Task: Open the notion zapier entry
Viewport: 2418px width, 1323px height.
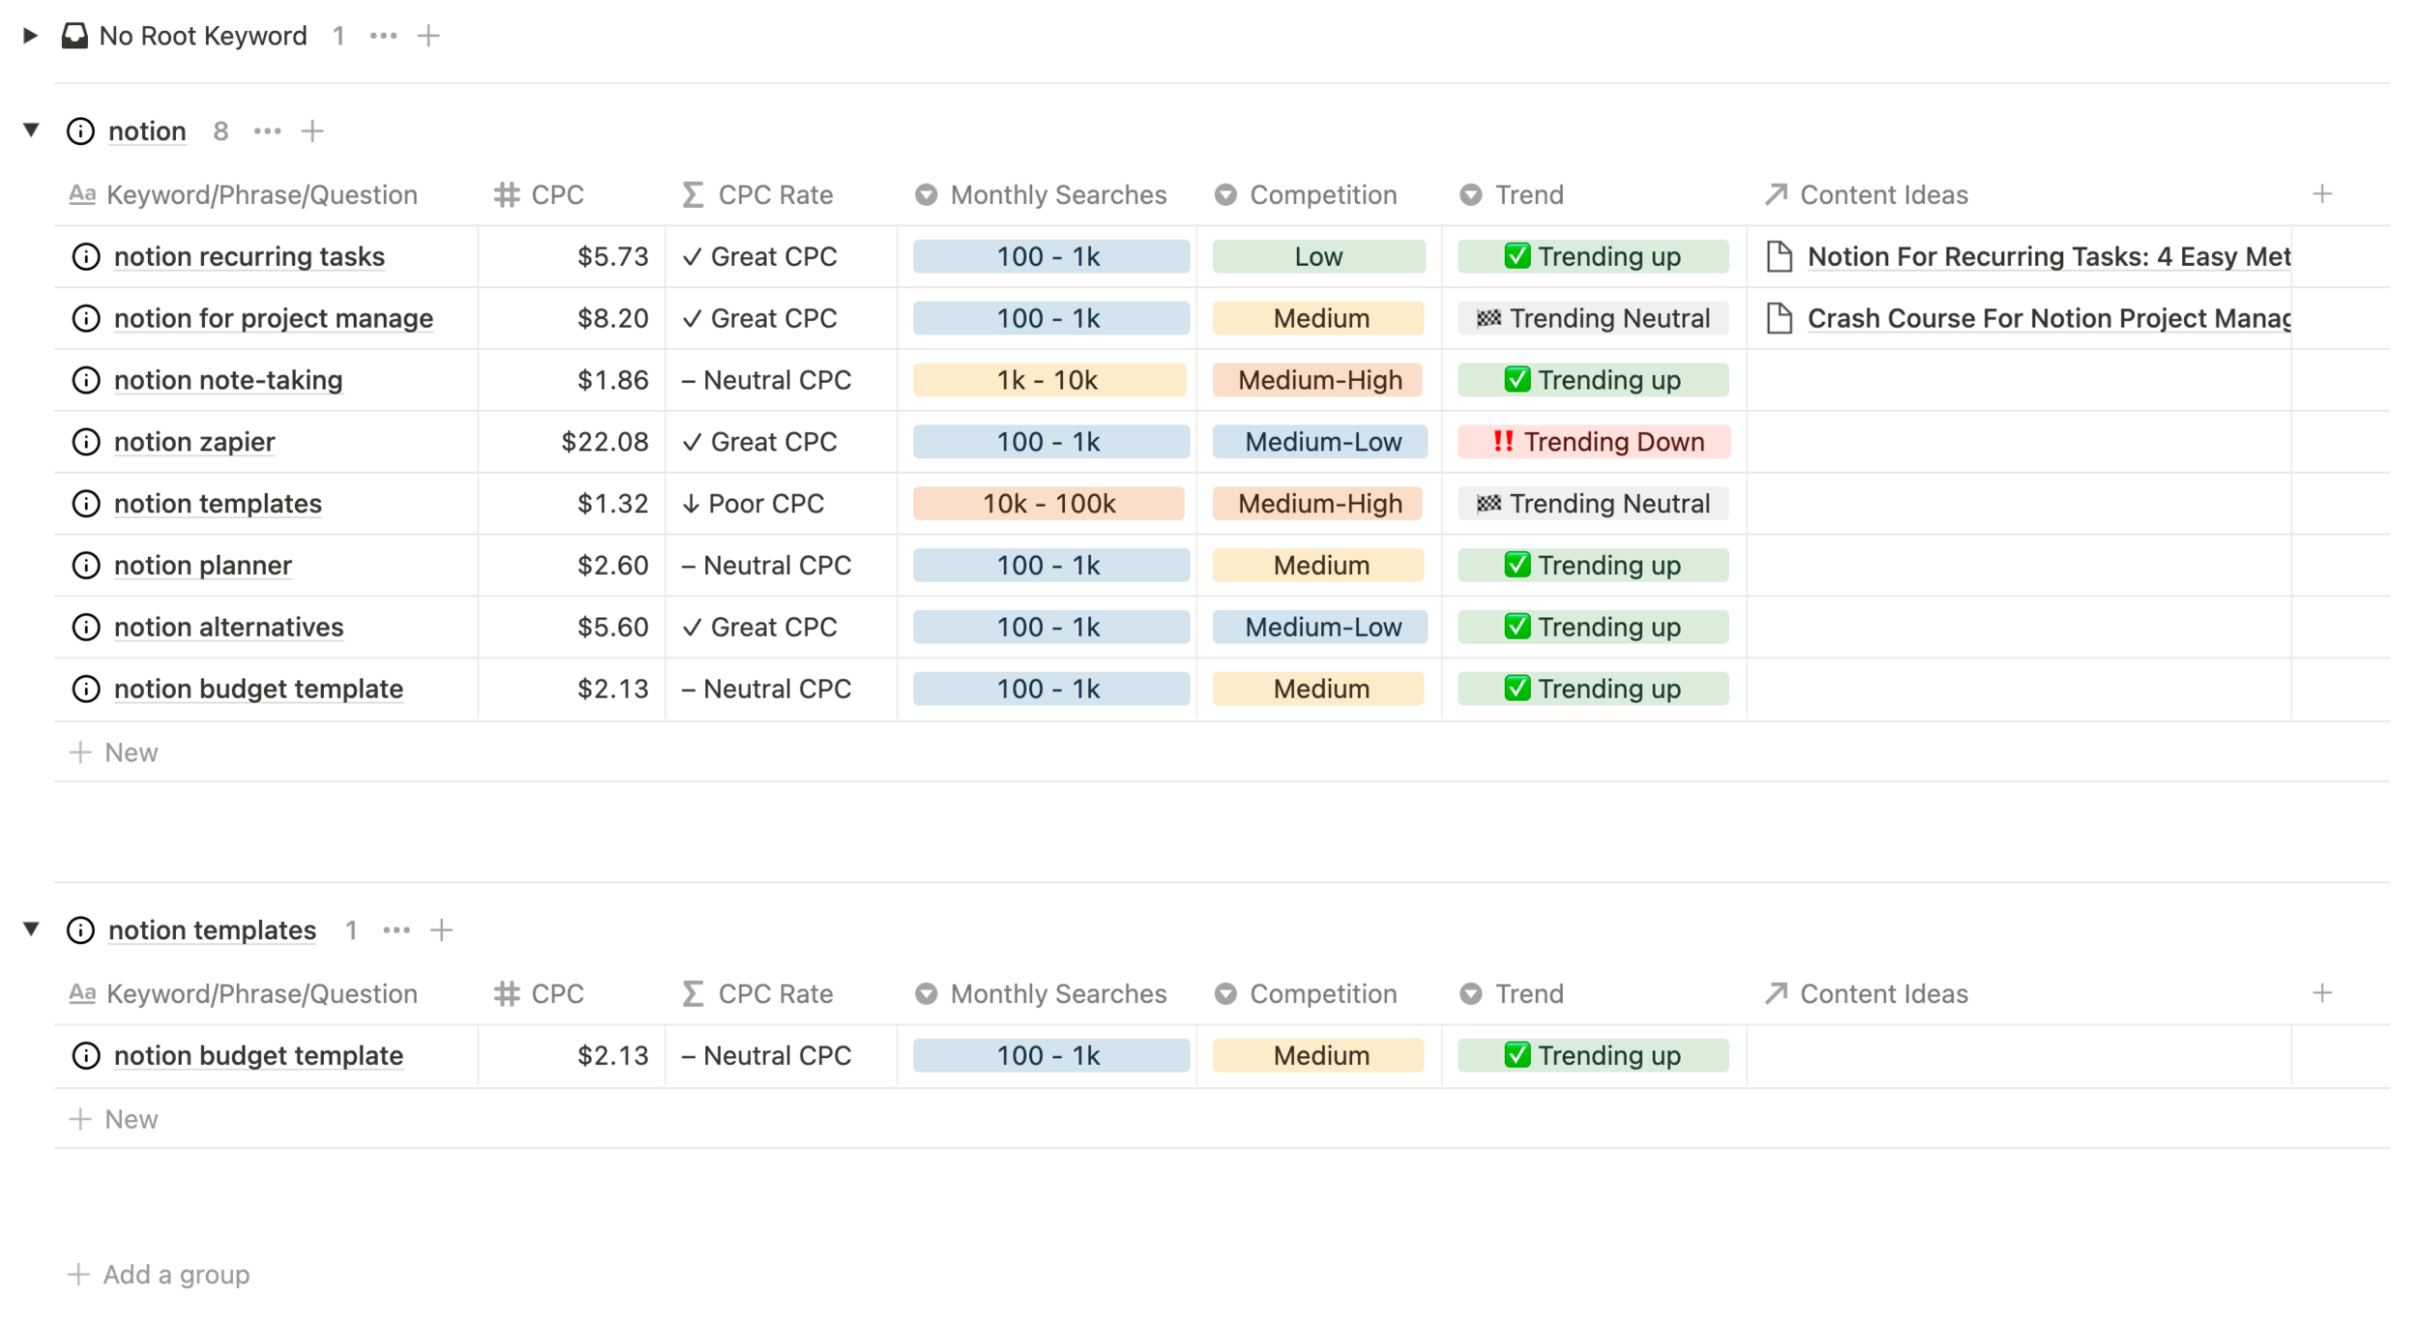Action: pos(194,442)
